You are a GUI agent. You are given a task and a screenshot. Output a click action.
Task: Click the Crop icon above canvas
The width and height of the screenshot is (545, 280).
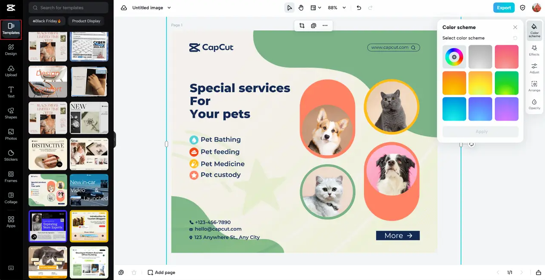pos(302,26)
